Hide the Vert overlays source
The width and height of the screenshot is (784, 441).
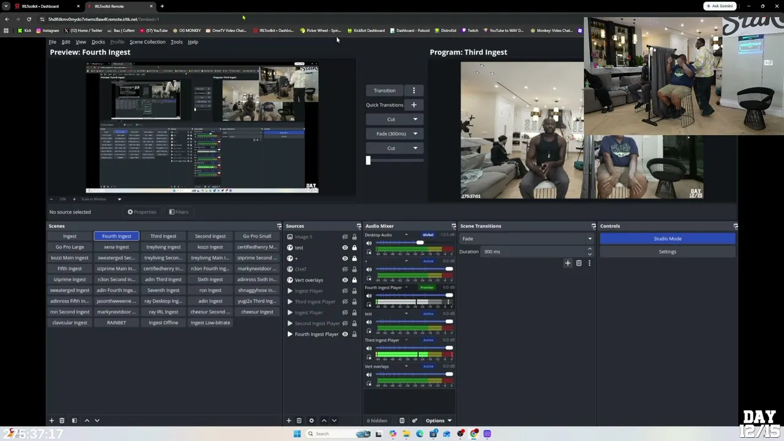point(345,280)
